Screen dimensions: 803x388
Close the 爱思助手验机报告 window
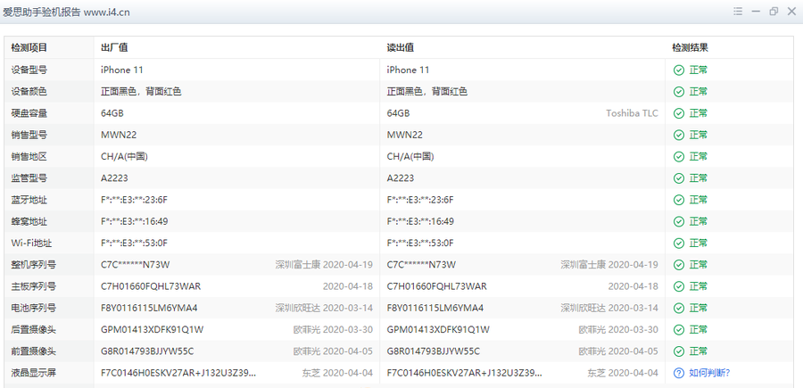[x=791, y=12]
